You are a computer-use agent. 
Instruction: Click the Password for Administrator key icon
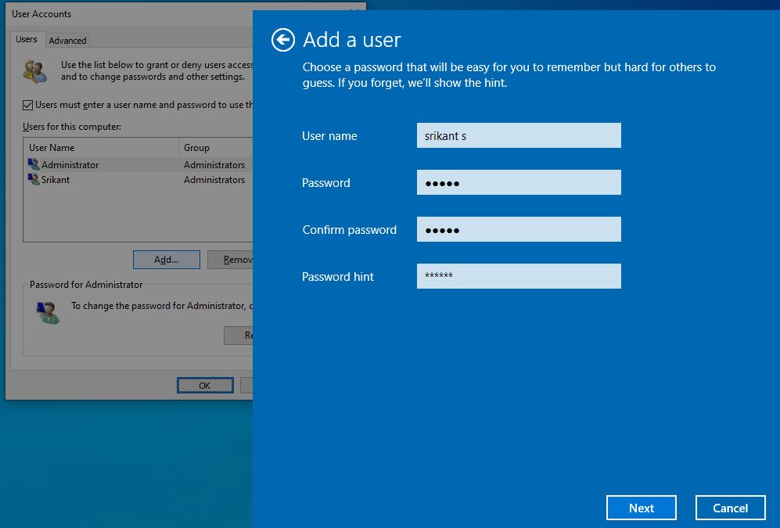[46, 311]
